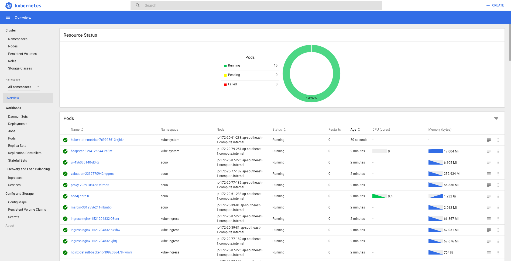The image size is (511, 261).
Task: Sort pods by Age column
Action: point(355,130)
